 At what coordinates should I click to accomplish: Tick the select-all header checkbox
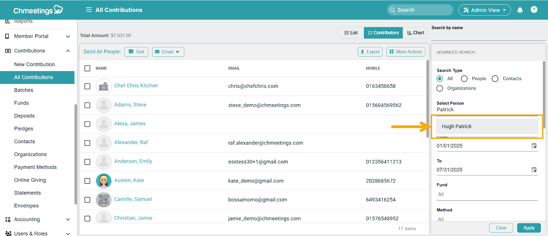point(87,68)
